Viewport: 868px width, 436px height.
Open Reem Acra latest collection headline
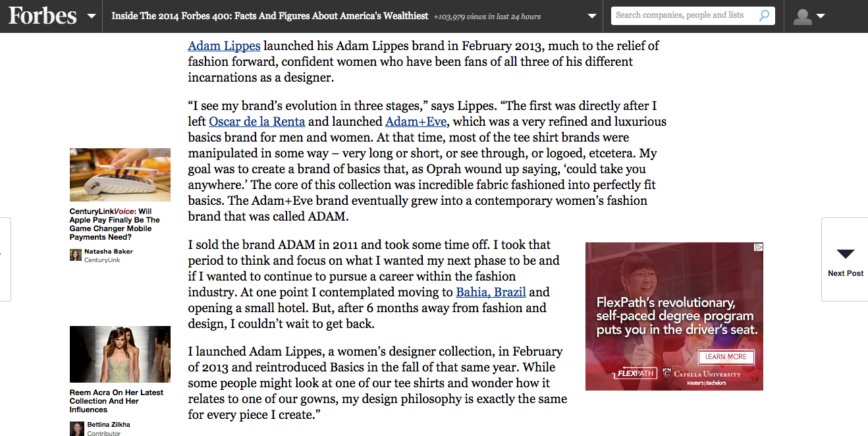[116, 401]
